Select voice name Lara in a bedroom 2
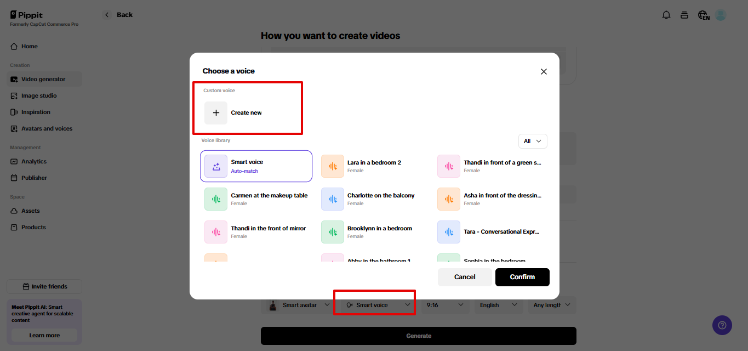 pyautogui.click(x=374, y=162)
